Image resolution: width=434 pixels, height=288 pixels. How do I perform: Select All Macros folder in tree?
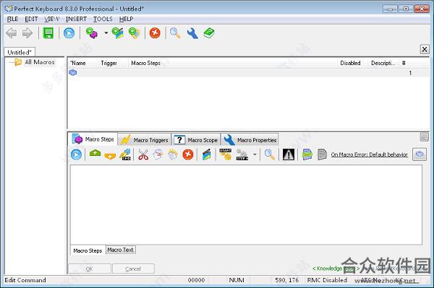[40, 62]
